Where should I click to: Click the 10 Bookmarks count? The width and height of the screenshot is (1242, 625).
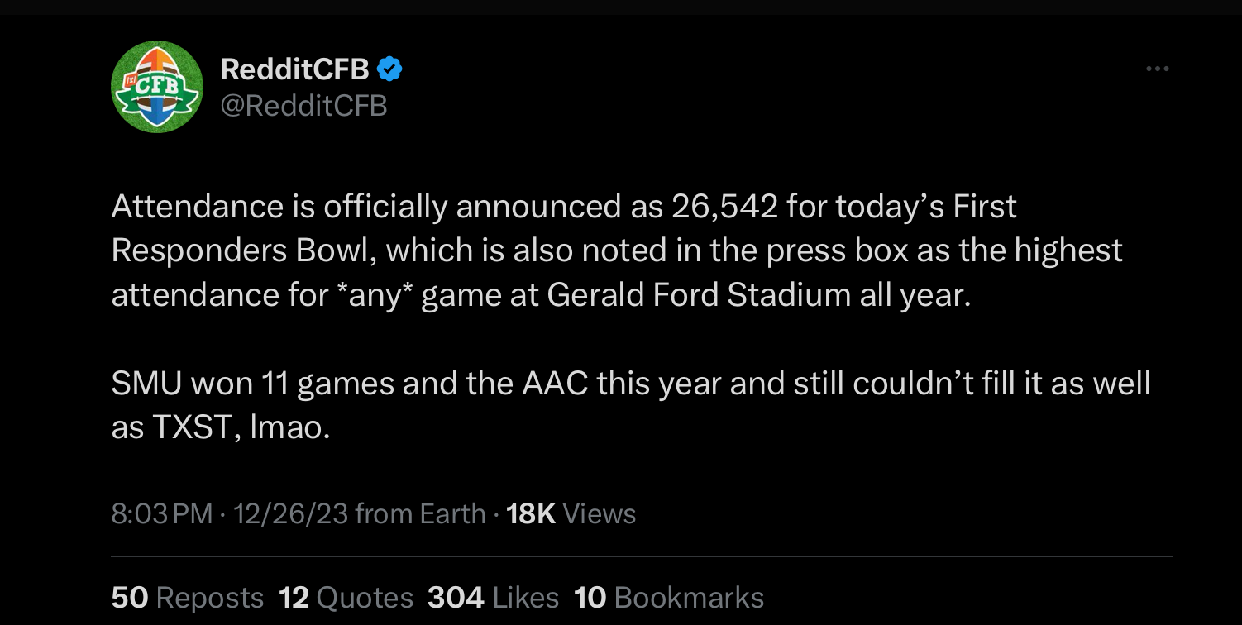(669, 597)
